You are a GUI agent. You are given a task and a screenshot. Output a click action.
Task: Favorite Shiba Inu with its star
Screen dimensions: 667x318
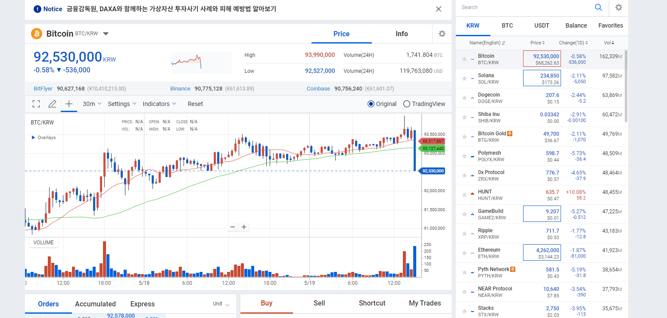(x=464, y=117)
